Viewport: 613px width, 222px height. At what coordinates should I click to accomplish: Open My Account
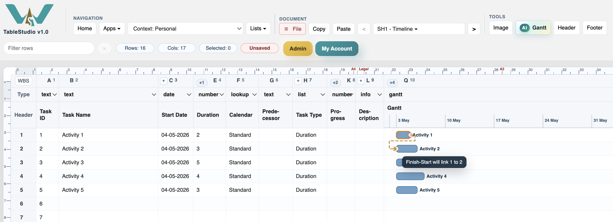coord(337,48)
